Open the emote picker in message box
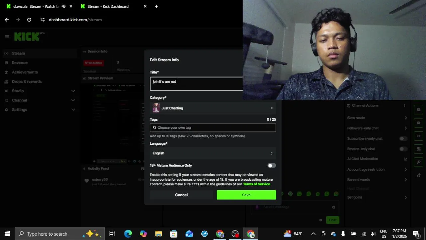 (x=333, y=207)
